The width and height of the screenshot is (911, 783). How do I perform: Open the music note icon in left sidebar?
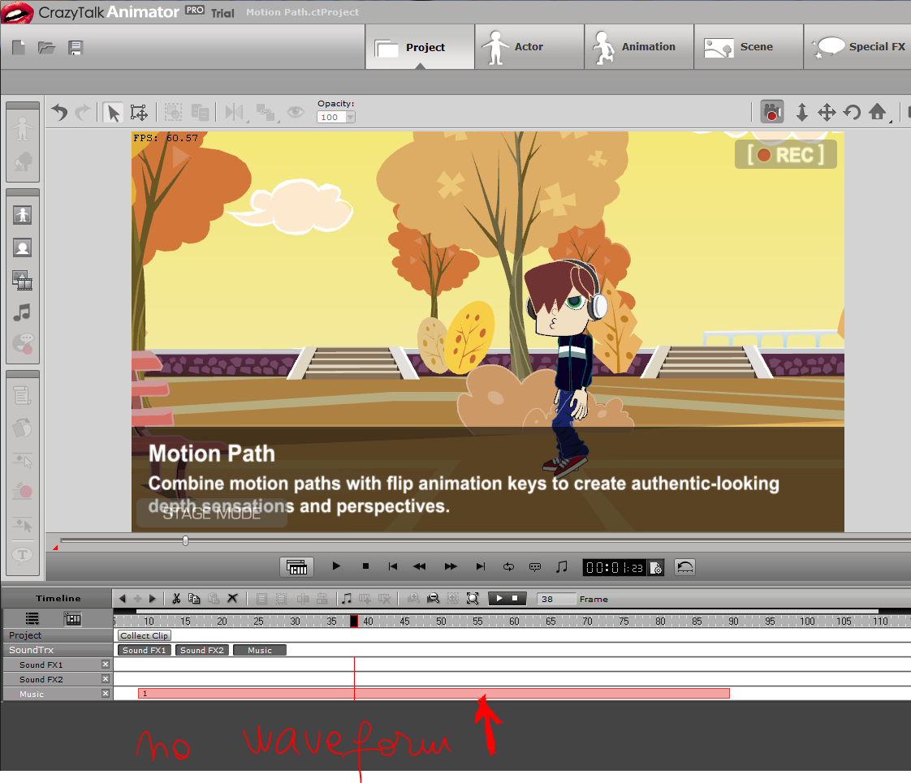[23, 312]
